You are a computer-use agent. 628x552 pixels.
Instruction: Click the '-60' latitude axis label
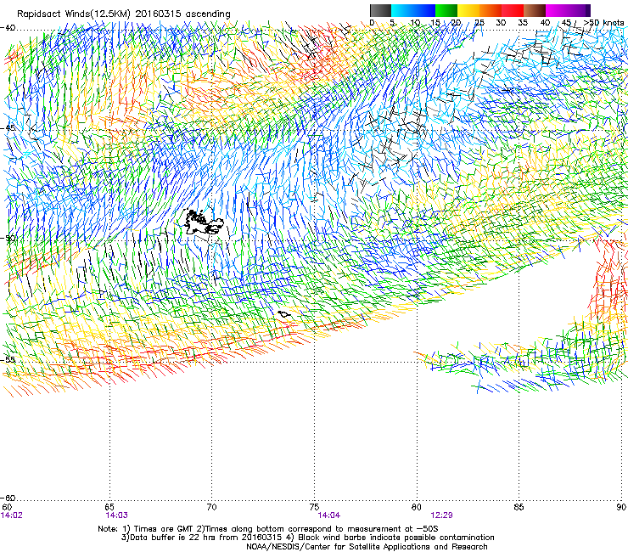coord(8,498)
